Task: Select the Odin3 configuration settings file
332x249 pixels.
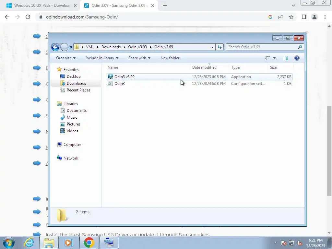Action: [x=200, y=83]
